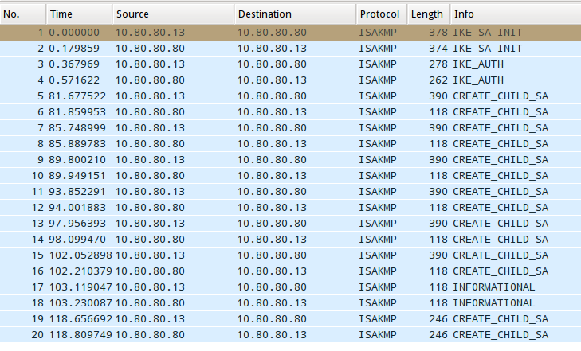Select packet 19 at time 118.656692
Viewport: 581px width, 351px height.
[290, 319]
